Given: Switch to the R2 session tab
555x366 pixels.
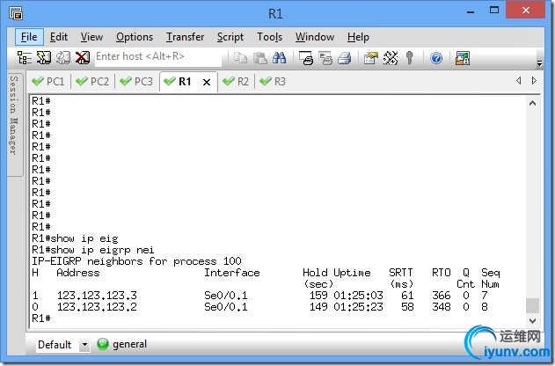Looking at the screenshot, I should pos(236,82).
